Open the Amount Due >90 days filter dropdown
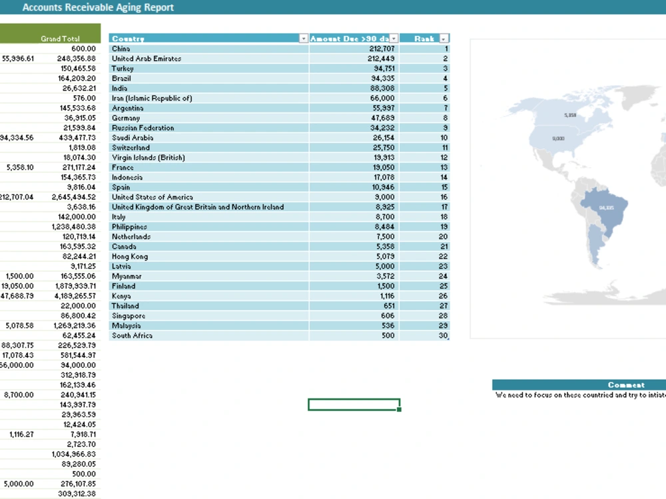Viewport: 666px width, 499px height. [394, 39]
